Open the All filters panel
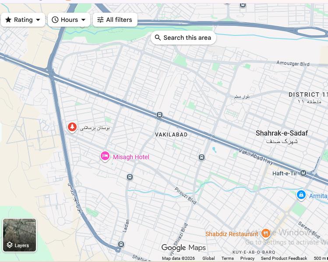Viewport: 328px width, 262px height. click(115, 20)
